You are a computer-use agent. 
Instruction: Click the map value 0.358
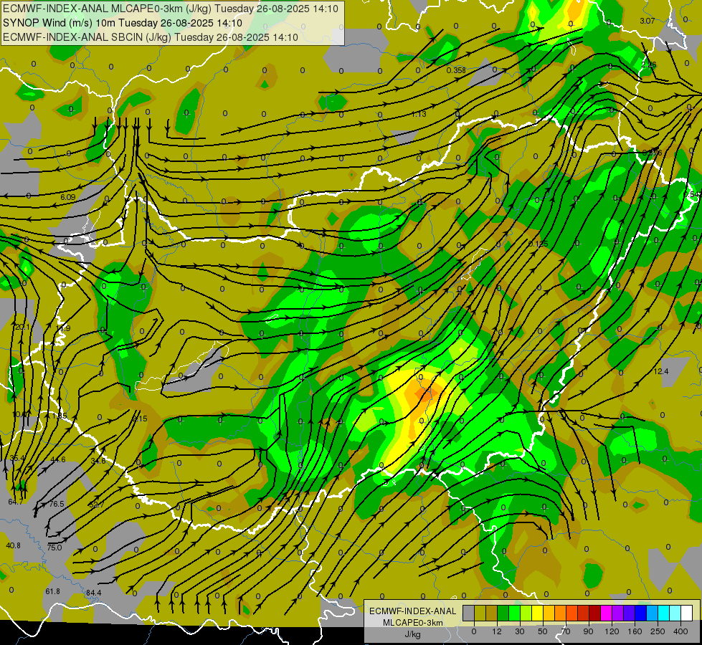click(456, 70)
